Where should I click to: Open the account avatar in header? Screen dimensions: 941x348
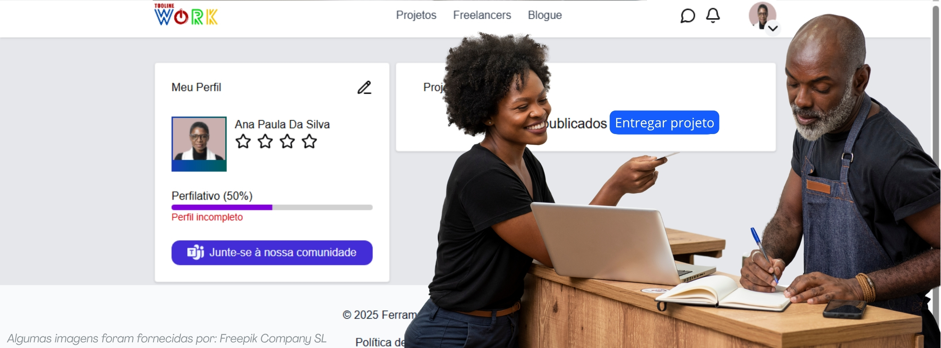(x=762, y=16)
